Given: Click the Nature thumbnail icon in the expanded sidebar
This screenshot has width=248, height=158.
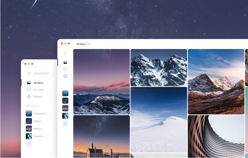Looking at the screenshot, I should coord(29,129).
